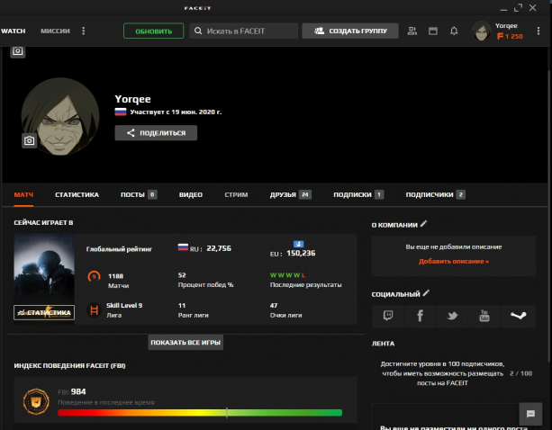
Task: Click the camera icon on profile avatar
Action: pos(29,140)
